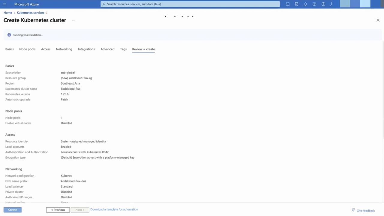Select the Encryption at-rest with platform-managed key value
The image size is (384, 216).
(97, 157)
